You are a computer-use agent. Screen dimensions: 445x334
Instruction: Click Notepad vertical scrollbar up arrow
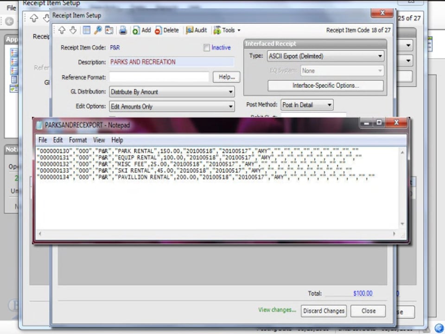coord(402,153)
